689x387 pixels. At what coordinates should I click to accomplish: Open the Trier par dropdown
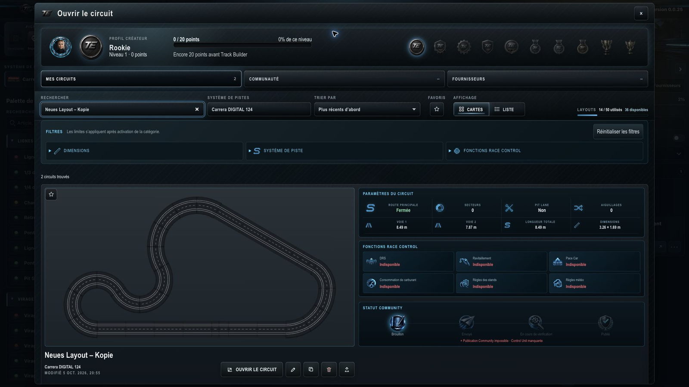click(x=367, y=109)
